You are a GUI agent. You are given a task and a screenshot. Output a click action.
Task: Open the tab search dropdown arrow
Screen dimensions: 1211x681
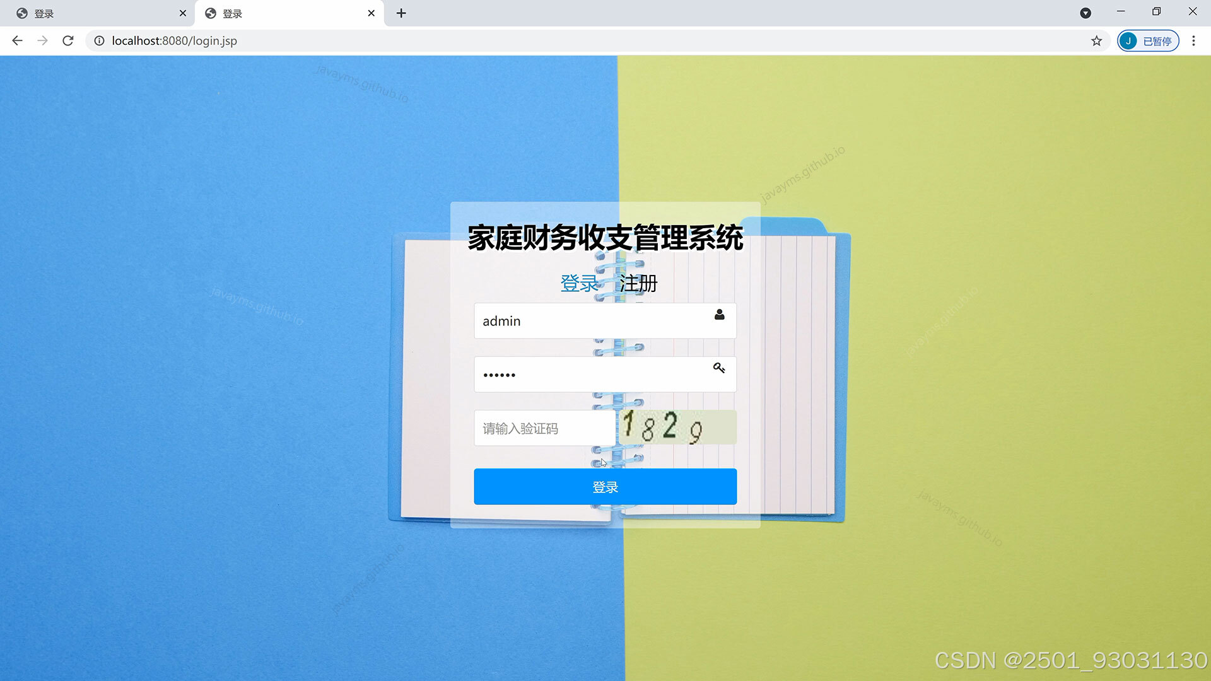coord(1085,13)
